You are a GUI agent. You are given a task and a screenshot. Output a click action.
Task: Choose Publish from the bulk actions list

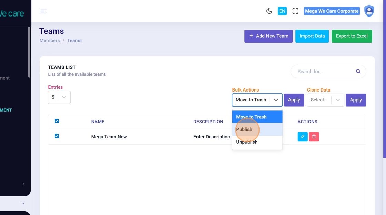244,129
